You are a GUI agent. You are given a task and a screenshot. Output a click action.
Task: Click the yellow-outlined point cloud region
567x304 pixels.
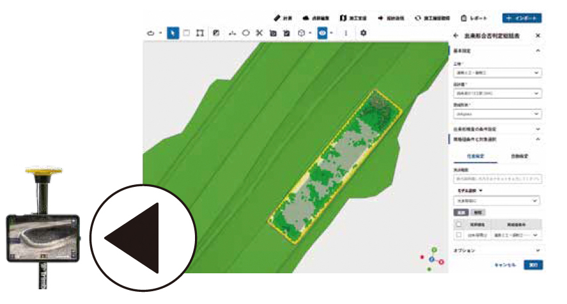click(335, 166)
